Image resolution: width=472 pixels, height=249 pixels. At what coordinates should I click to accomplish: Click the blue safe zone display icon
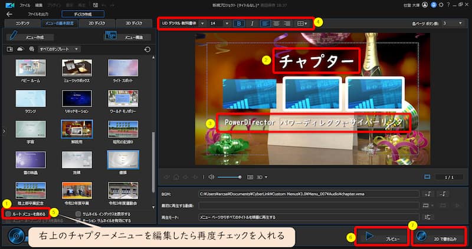pos(427,177)
